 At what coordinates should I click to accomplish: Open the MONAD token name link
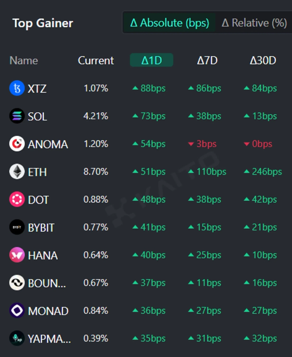tap(48, 311)
